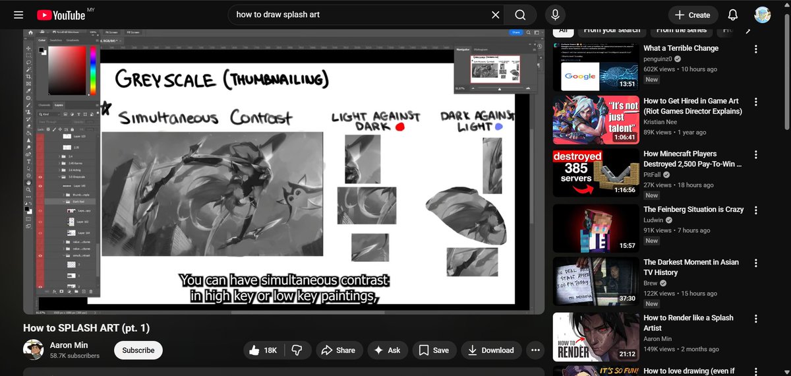Click the magnifier search button
This screenshot has height=376, width=791.
521,15
